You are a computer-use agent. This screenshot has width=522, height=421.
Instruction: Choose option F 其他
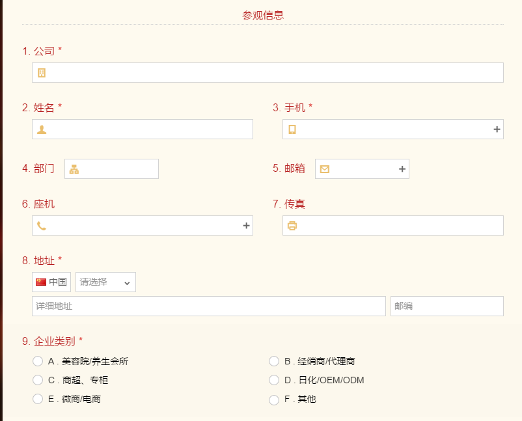[x=274, y=400]
